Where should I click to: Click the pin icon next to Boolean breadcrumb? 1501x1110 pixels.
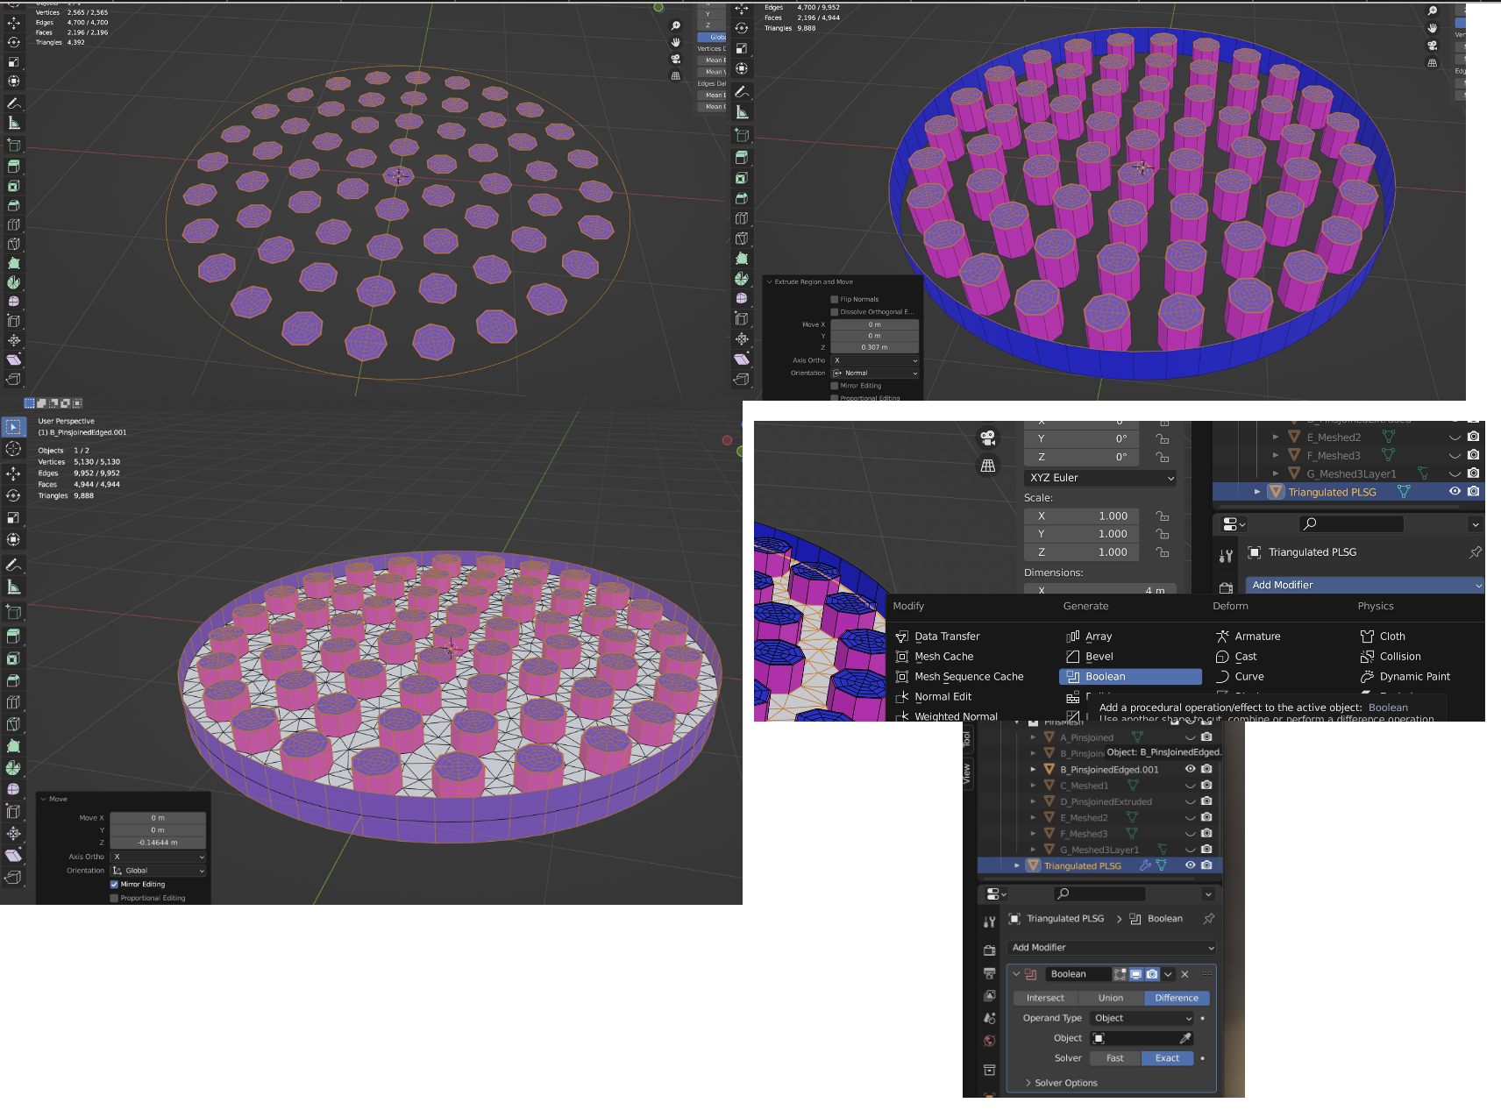(1209, 919)
